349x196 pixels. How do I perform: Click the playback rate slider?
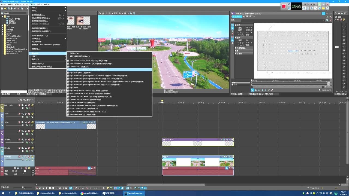(23, 187)
